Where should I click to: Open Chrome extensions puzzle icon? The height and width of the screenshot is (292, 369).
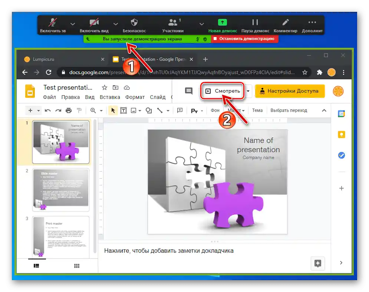tap(319, 72)
